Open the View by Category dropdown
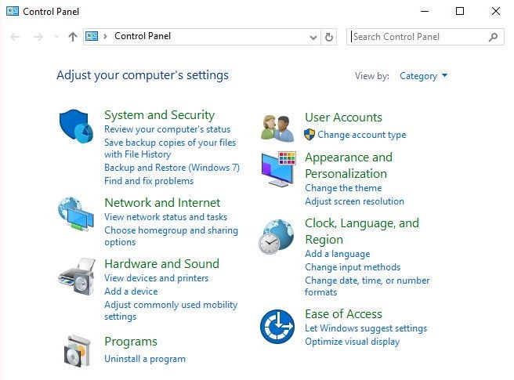The image size is (514, 380). pyautogui.click(x=423, y=76)
